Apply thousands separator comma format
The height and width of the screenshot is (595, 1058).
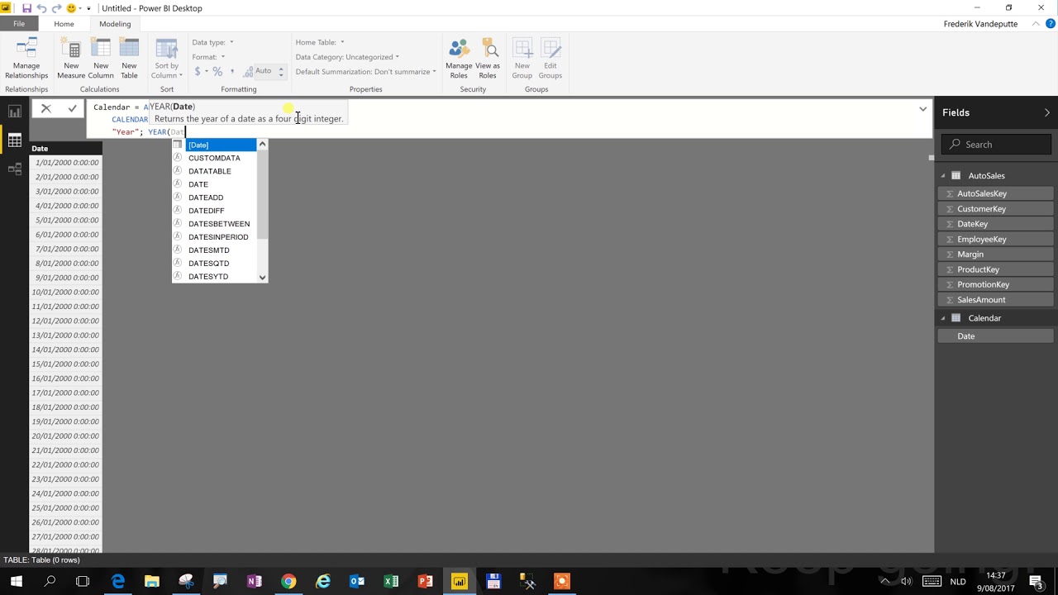pos(232,72)
